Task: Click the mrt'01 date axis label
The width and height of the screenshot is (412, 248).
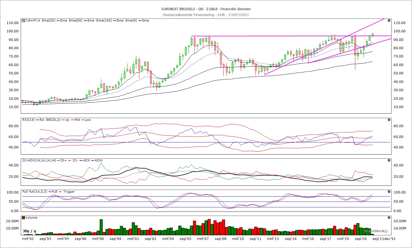Action: (133, 239)
